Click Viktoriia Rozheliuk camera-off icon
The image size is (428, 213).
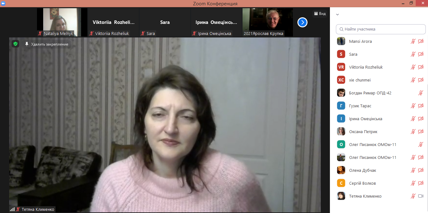point(421,67)
